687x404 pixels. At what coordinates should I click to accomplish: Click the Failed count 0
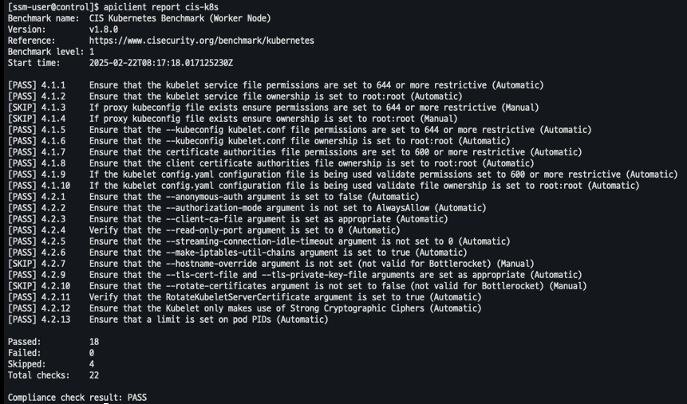tap(92, 352)
